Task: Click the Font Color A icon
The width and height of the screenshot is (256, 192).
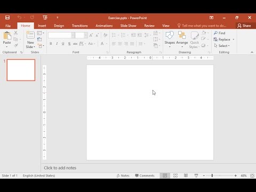Action: coord(102,44)
